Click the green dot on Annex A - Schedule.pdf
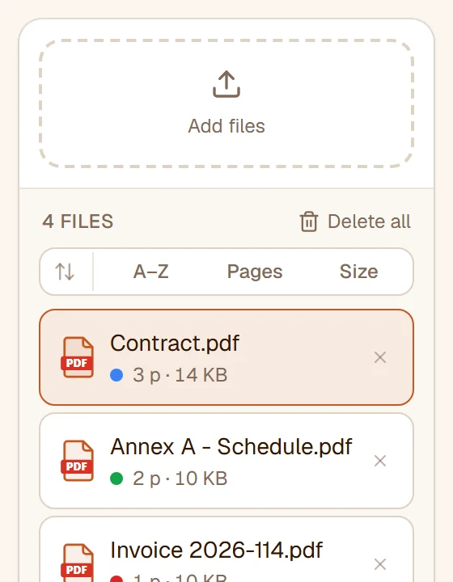This screenshot has width=453, height=582. 116,479
